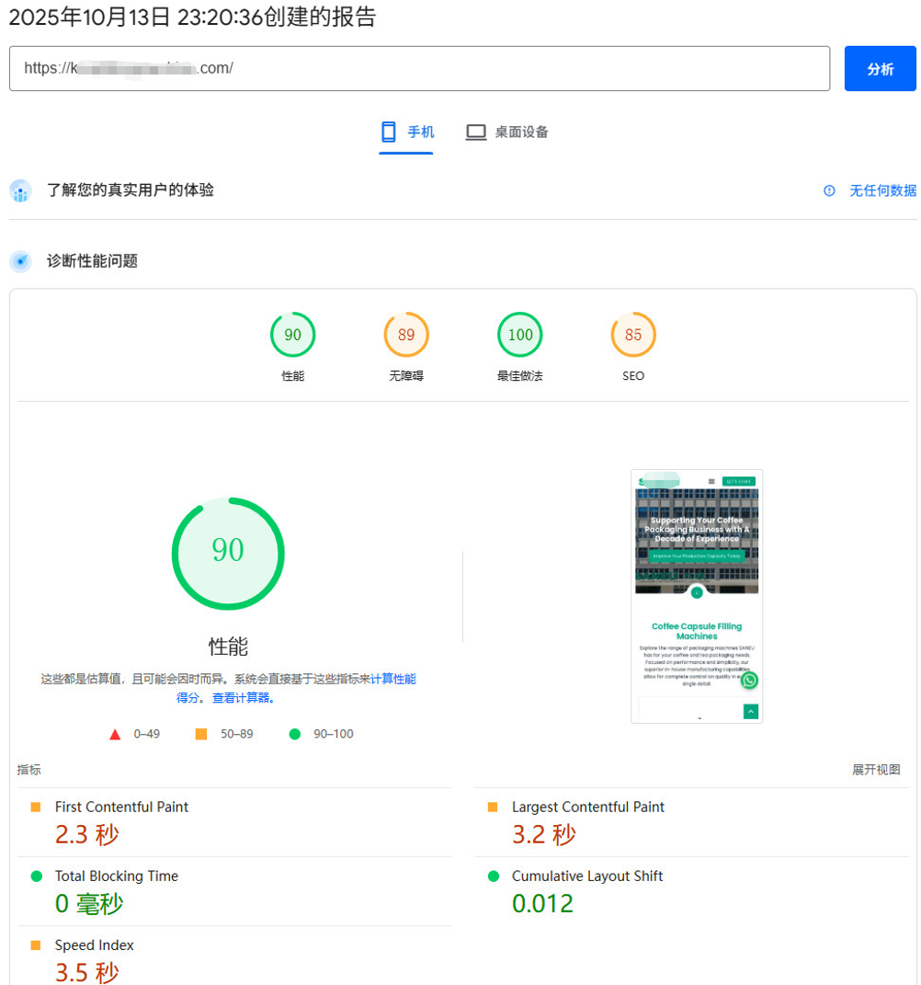Click the real user experience icon
This screenshot has width=921, height=985.
click(x=20, y=191)
